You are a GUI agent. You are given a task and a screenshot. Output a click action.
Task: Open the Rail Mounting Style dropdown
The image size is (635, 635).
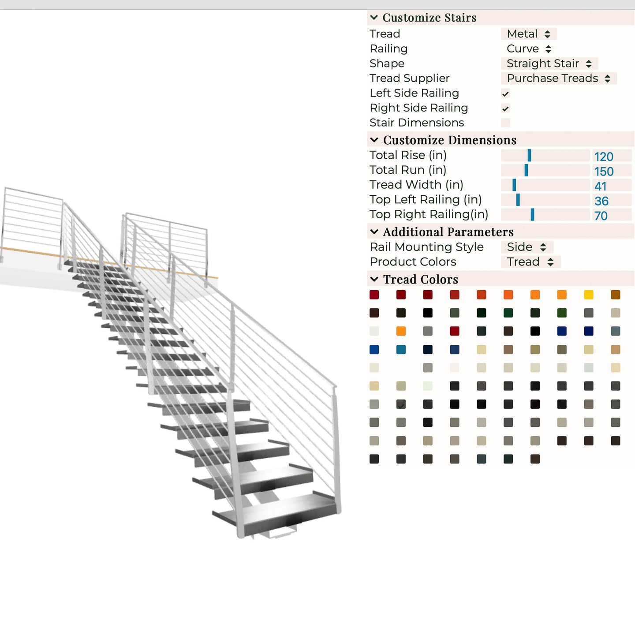pos(527,247)
